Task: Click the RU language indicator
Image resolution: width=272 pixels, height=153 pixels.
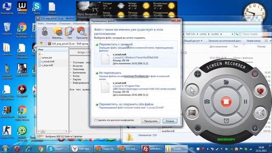Action: [192, 148]
